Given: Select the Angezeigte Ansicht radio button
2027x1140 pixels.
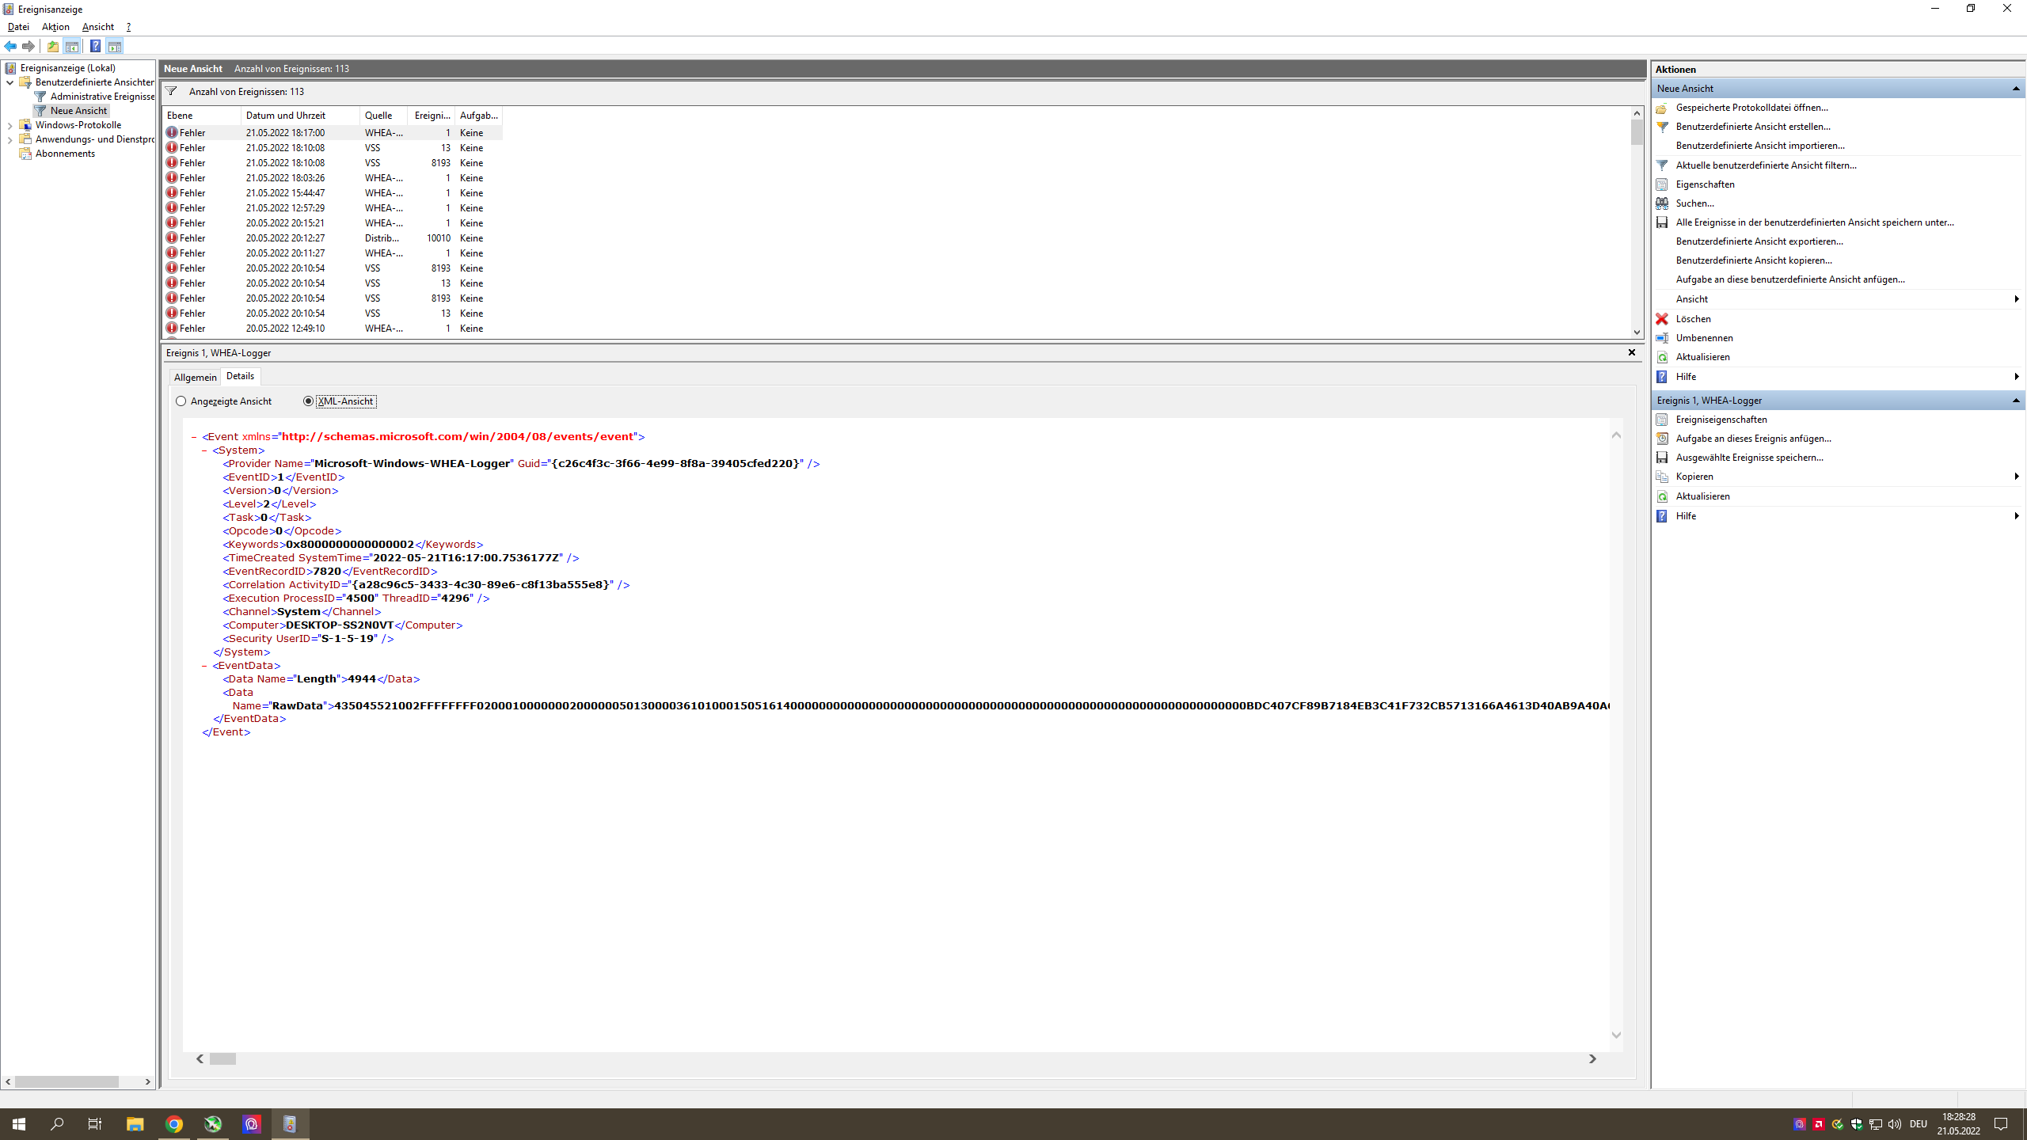Looking at the screenshot, I should coord(181,401).
